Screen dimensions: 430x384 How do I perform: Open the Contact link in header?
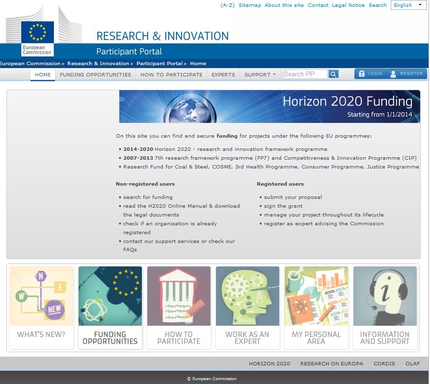(x=318, y=5)
